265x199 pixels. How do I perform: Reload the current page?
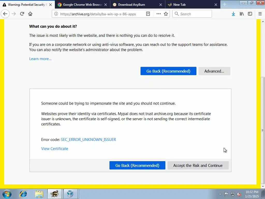pyautogui.click(x=22, y=14)
